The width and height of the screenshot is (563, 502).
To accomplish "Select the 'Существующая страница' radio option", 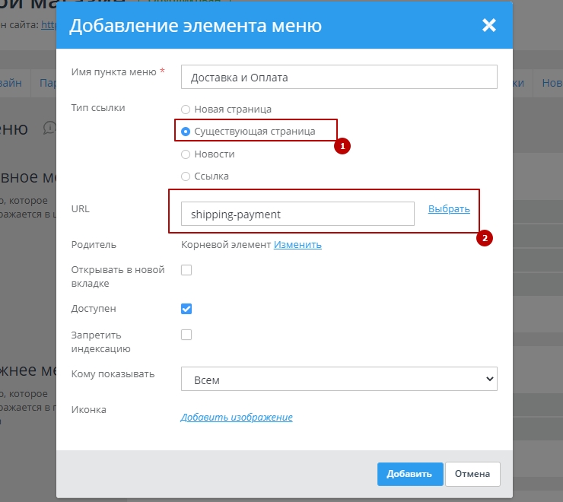I will (186, 132).
